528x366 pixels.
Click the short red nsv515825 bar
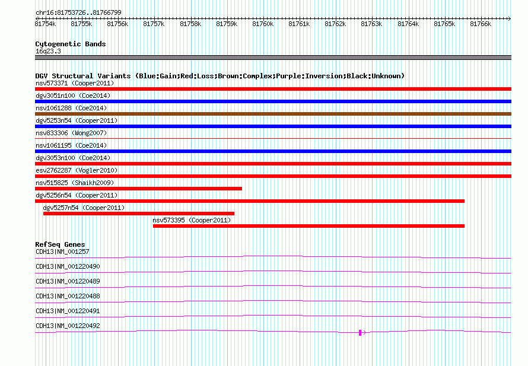(138, 189)
